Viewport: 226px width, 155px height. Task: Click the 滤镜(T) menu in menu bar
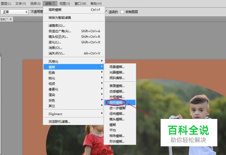50,3
